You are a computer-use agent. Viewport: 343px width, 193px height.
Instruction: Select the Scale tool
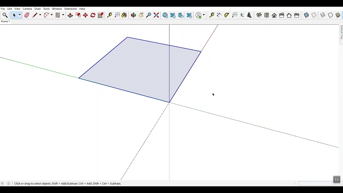pos(100,15)
